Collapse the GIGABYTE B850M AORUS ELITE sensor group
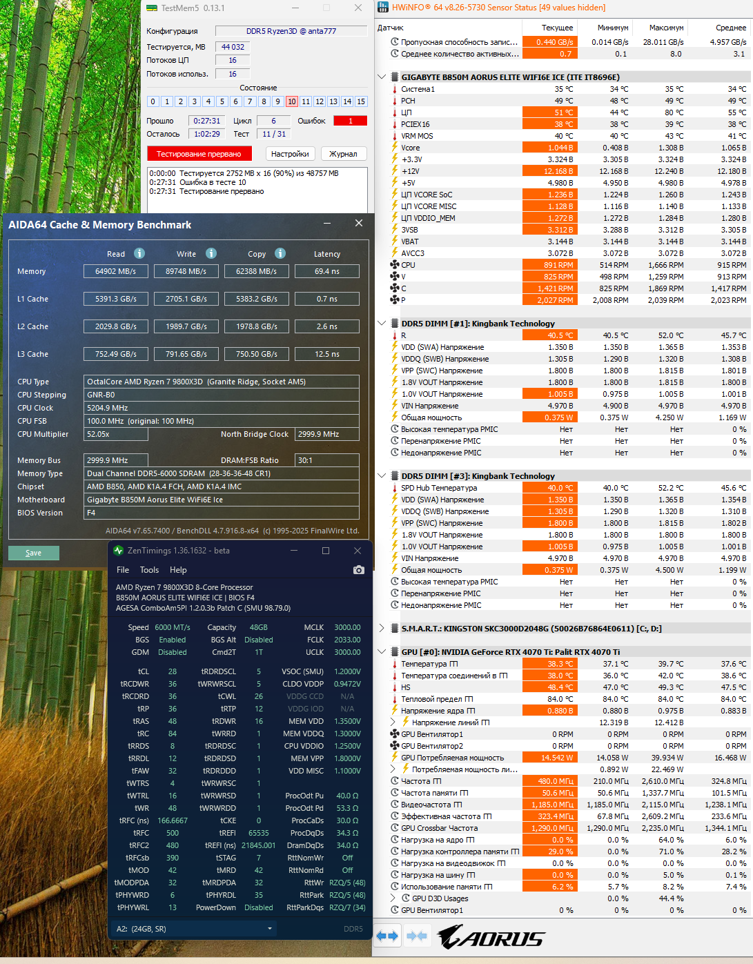Screen dimensions: 753x964 click(x=382, y=77)
